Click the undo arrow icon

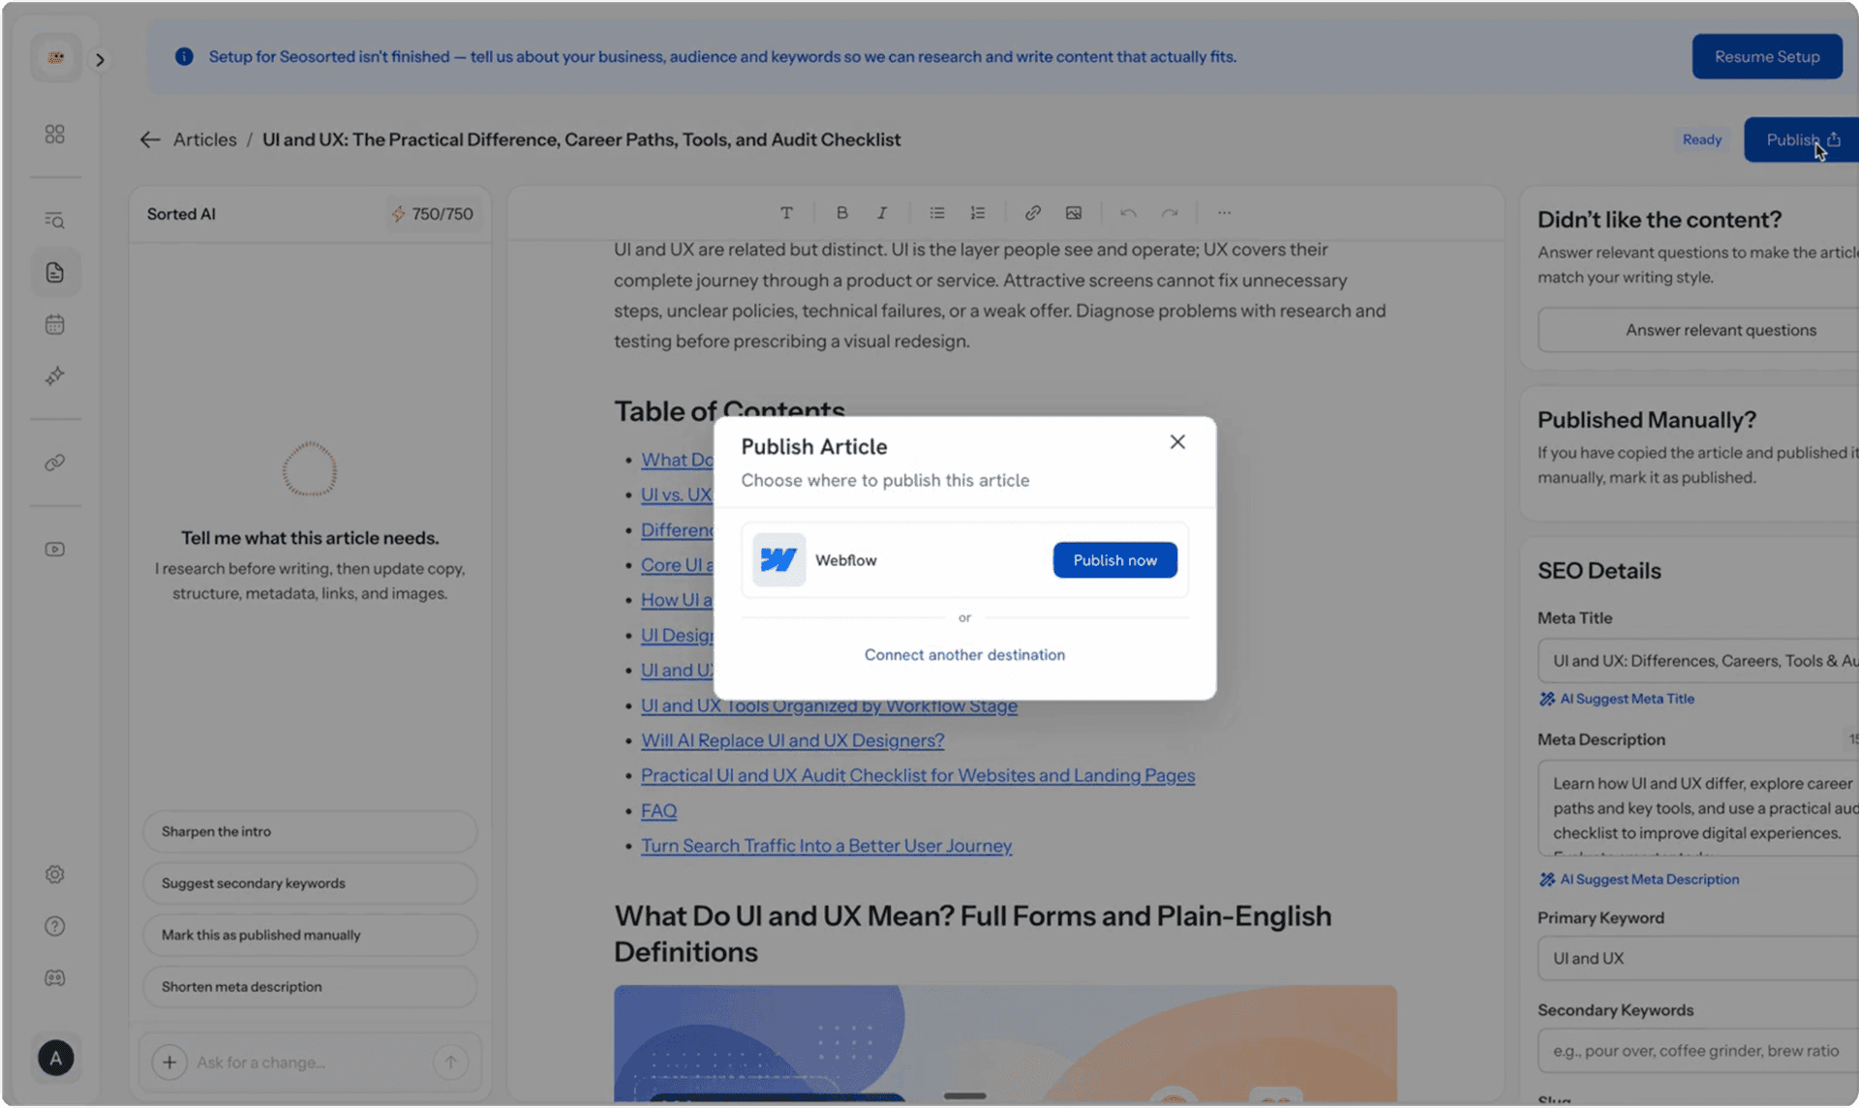1128,213
